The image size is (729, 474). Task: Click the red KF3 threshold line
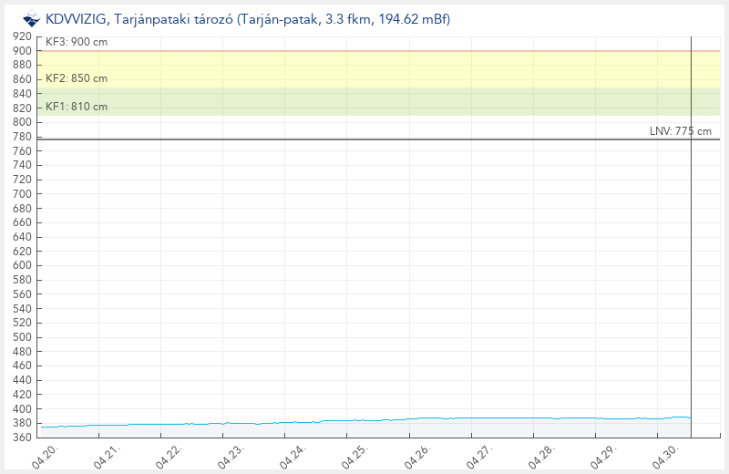364,51
